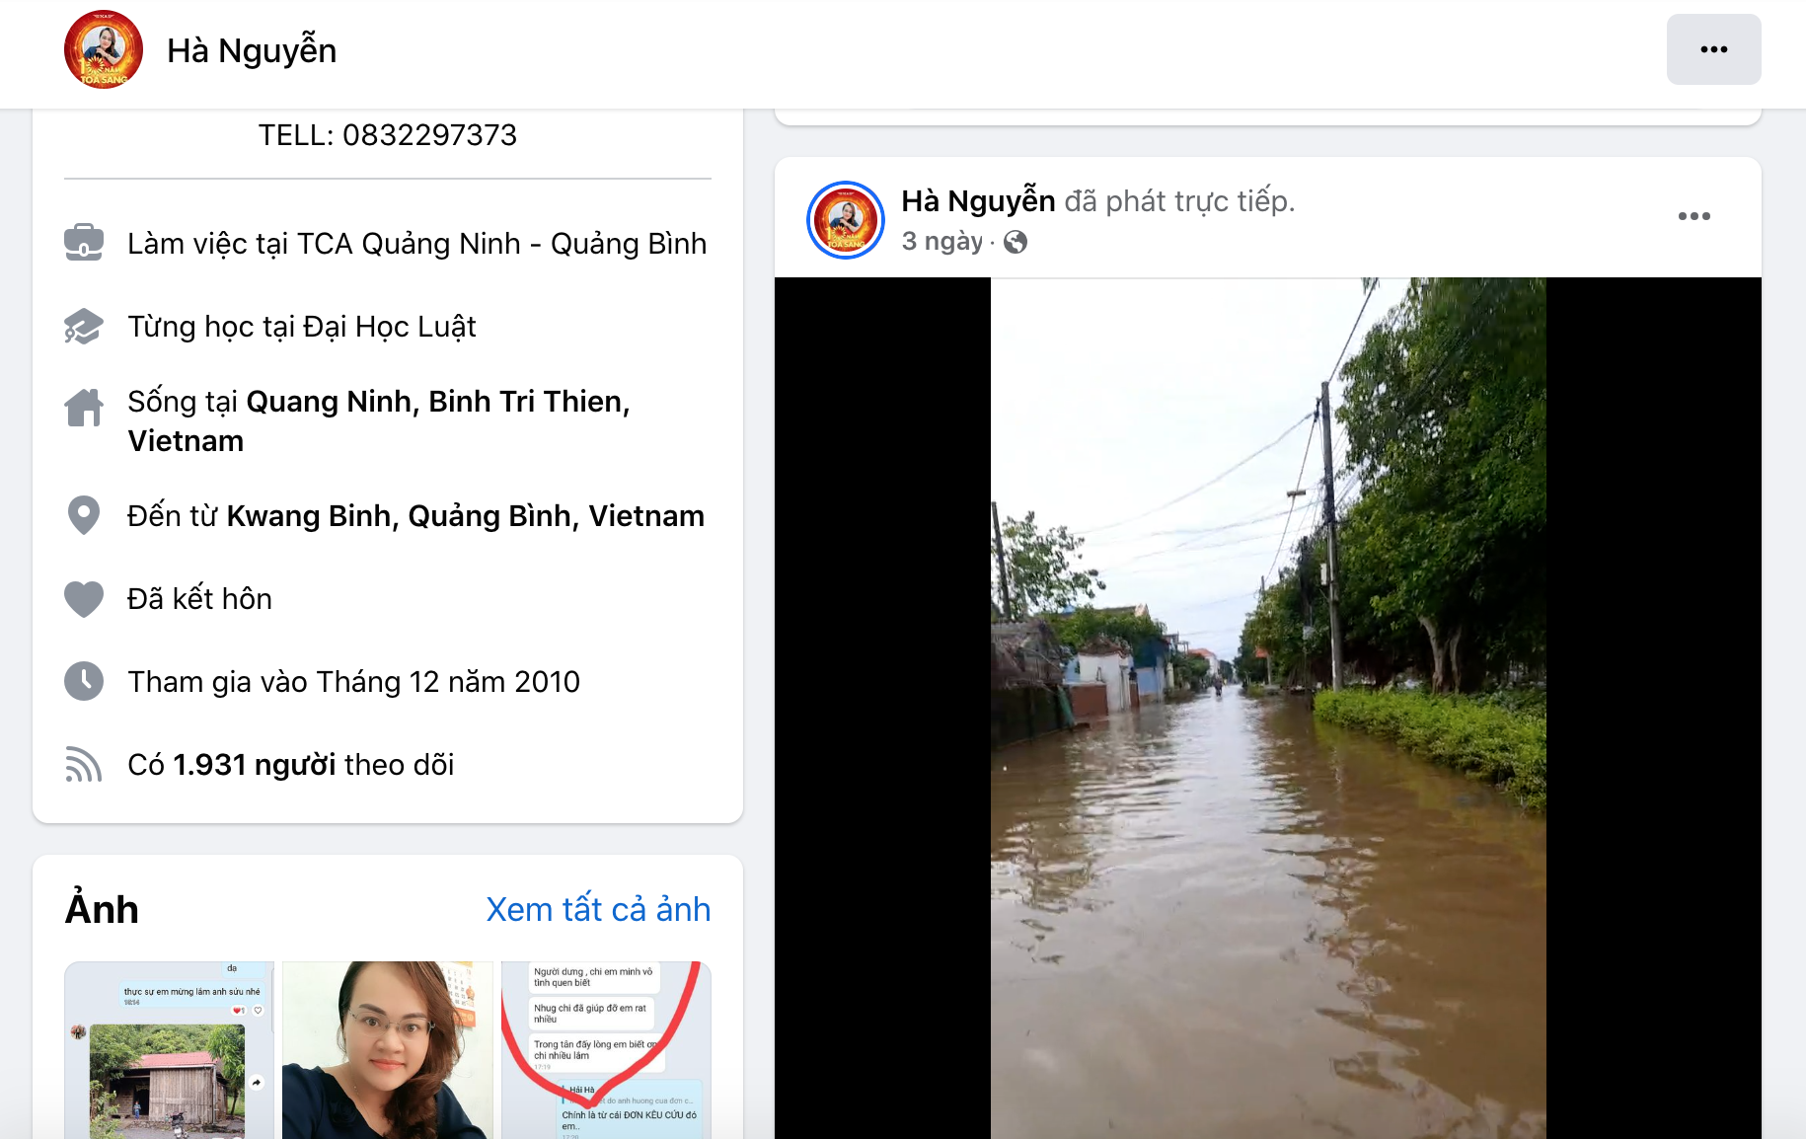
Task: Click the 'TELL: 0832297373' phone text
Action: [387, 135]
